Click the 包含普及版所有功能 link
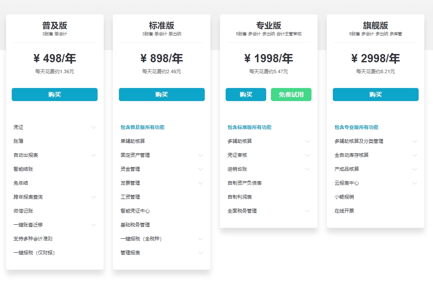Viewport: 433px width, 284px height. tap(142, 127)
